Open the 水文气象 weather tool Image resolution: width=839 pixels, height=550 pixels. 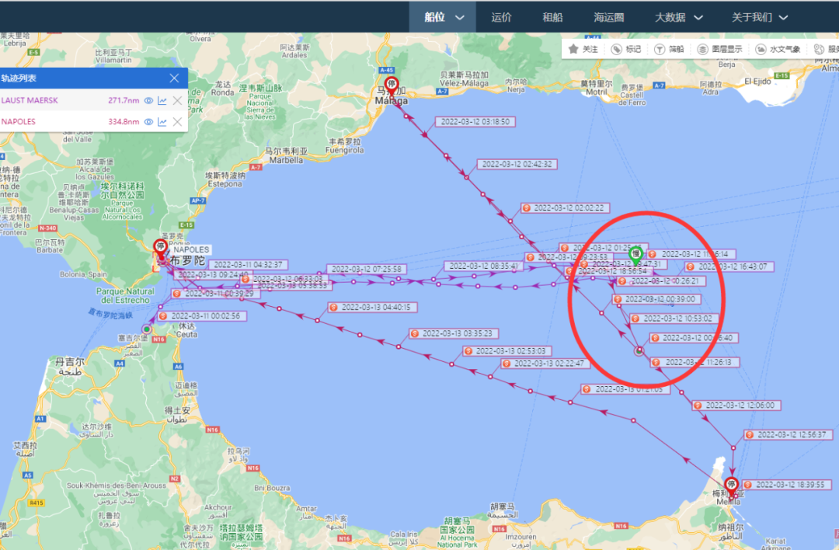coord(778,49)
